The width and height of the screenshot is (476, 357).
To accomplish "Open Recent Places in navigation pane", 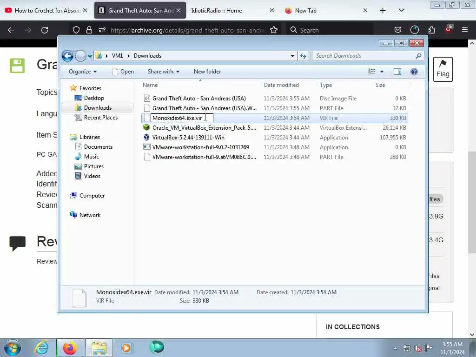I will pyautogui.click(x=100, y=118).
